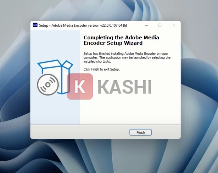Click Finish to exit Setup
This screenshot has width=218, height=173.
click(x=140, y=132)
